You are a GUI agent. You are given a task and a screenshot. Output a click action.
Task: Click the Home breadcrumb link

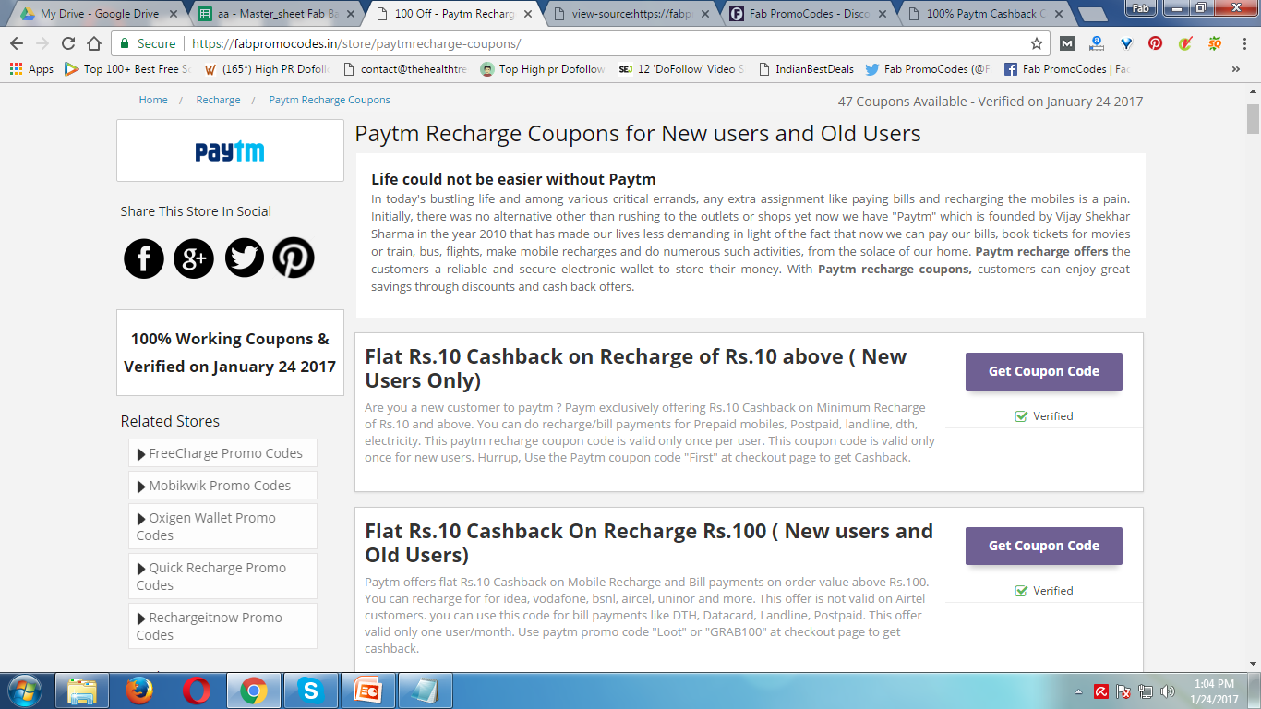(153, 100)
